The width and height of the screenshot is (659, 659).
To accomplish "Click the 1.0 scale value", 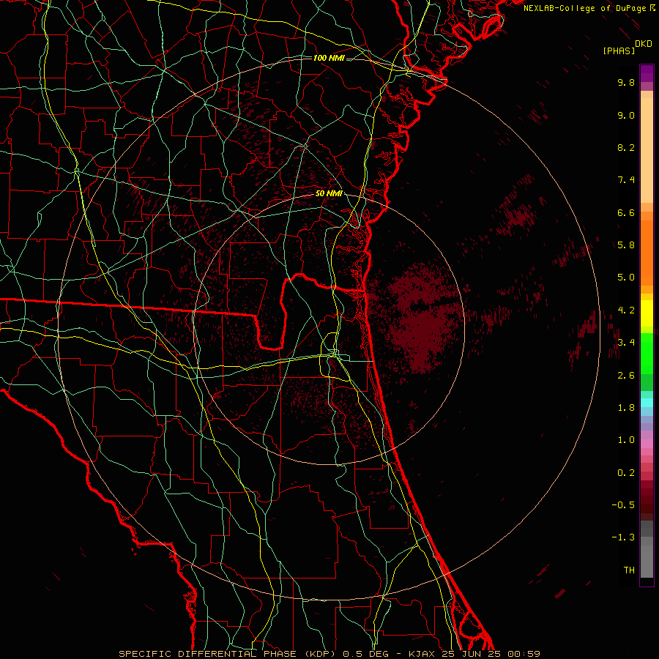I will click(x=626, y=440).
